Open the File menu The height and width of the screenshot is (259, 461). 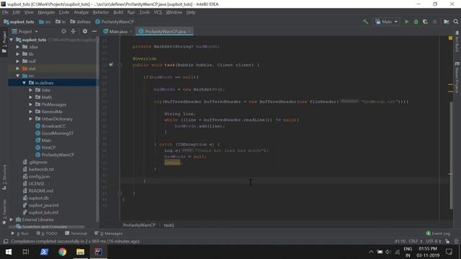pos(5,12)
